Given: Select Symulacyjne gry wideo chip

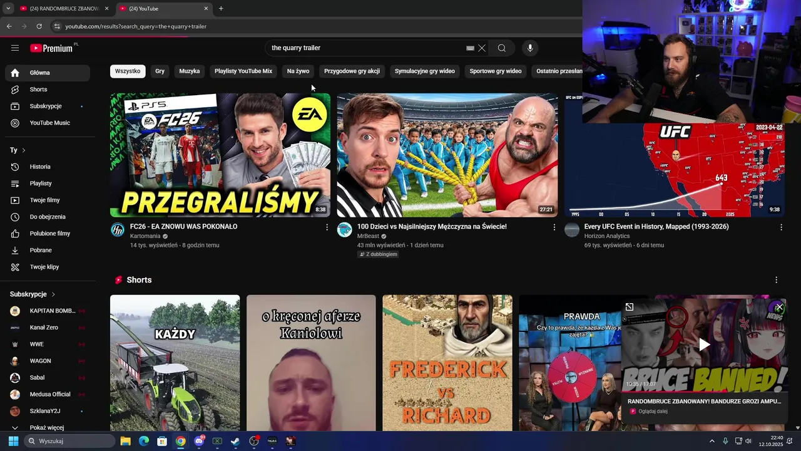Looking at the screenshot, I should (x=425, y=71).
